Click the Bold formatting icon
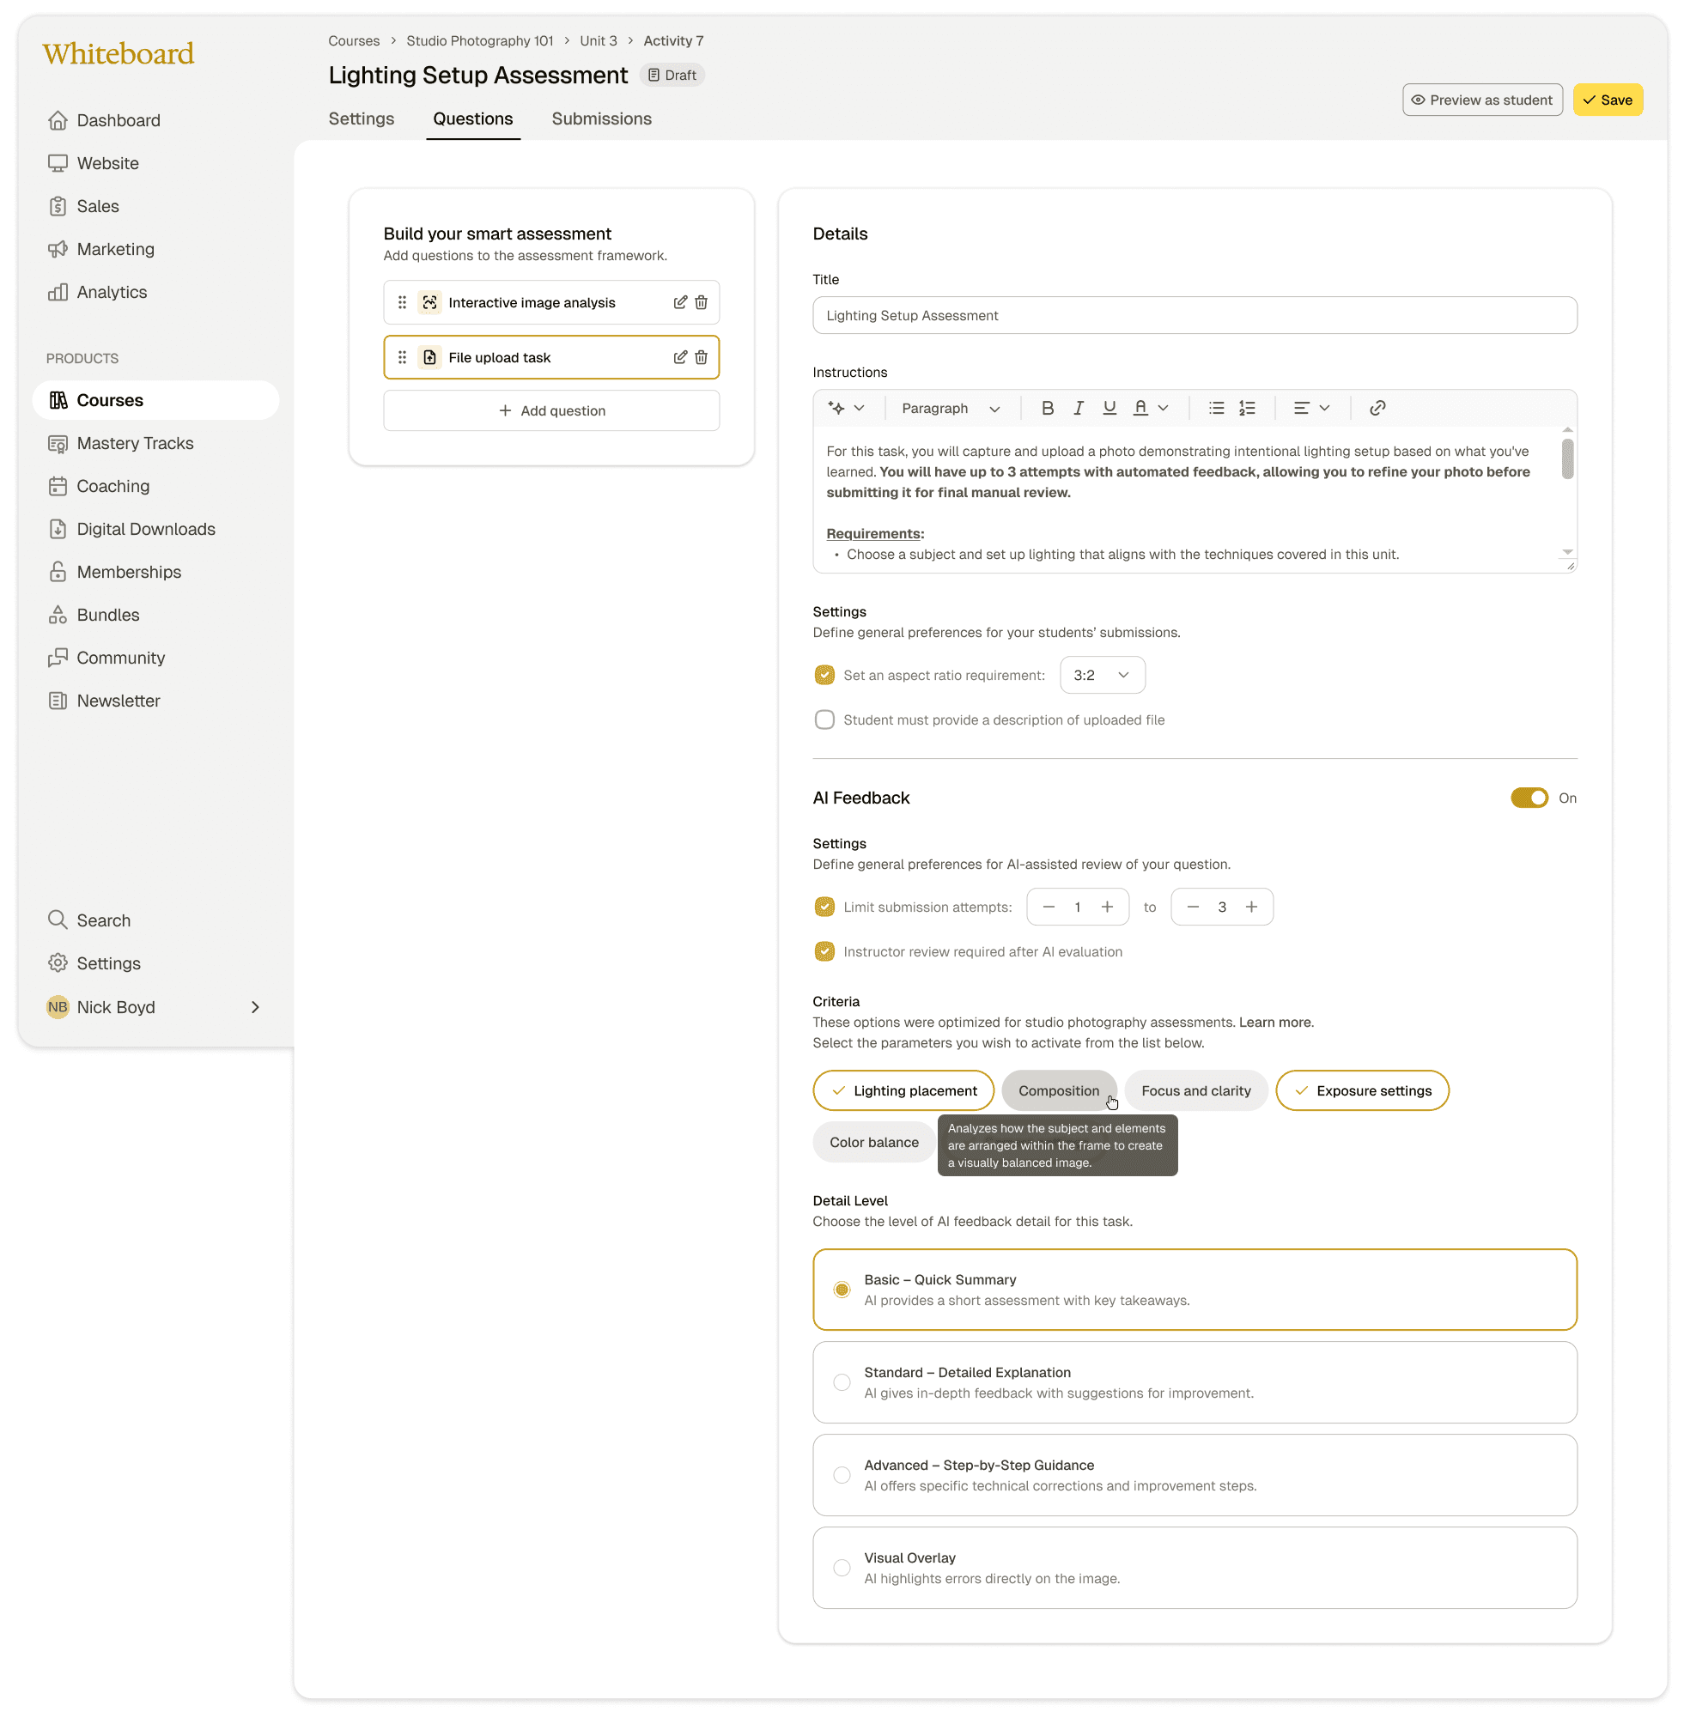This screenshot has height=1724, width=1684. click(x=1047, y=409)
